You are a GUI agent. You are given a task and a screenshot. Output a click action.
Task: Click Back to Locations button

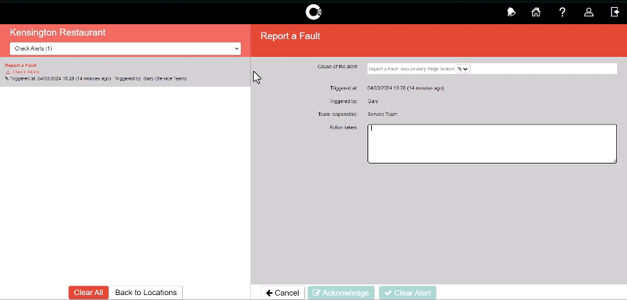(x=146, y=292)
